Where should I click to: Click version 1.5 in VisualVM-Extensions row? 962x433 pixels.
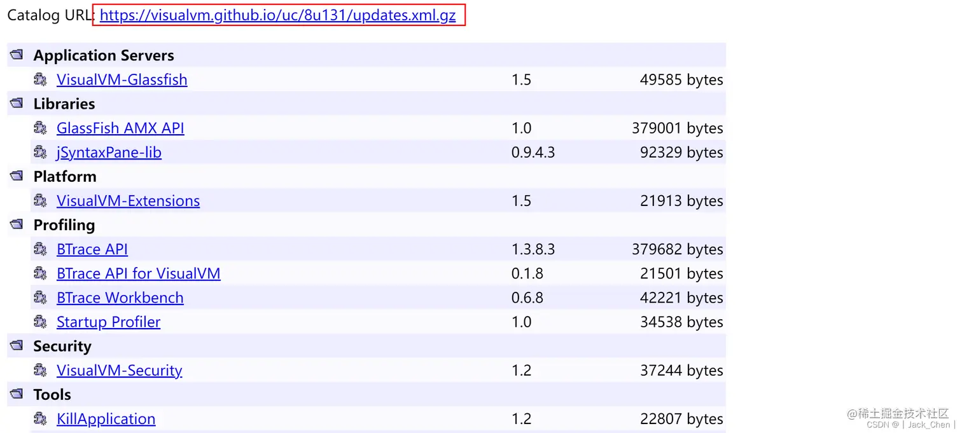(x=522, y=201)
